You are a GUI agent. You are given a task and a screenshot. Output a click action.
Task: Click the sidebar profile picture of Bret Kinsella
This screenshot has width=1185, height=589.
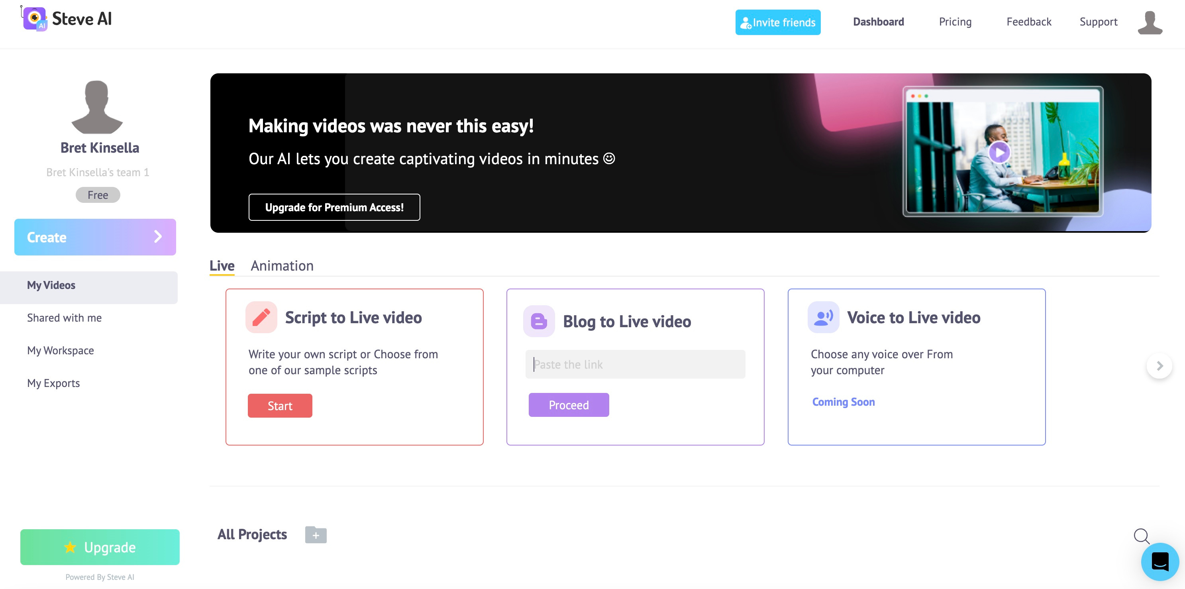97,107
